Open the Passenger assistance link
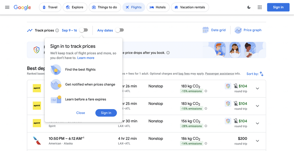This screenshot has width=294, height=151. (x=220, y=74)
